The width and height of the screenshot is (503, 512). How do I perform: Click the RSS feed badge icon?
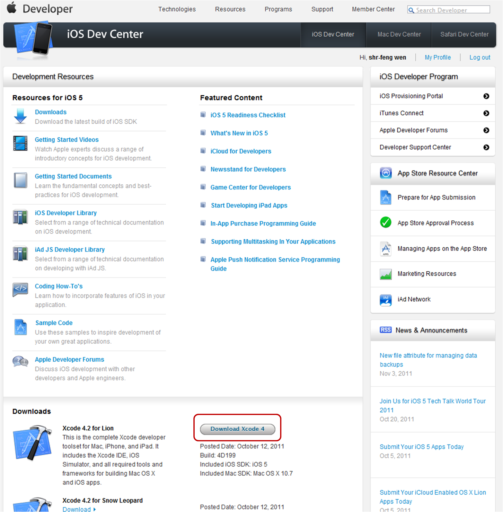[385, 330]
